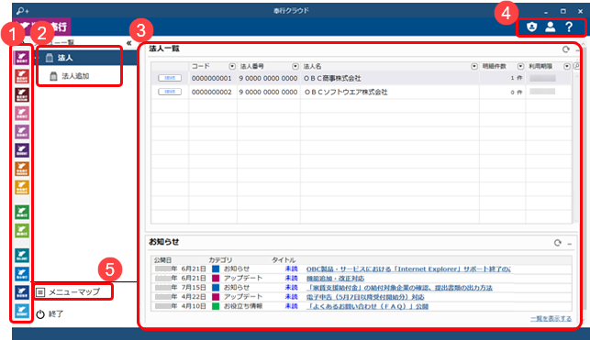Screen dimensions: 590x340
Task: Open the 家賃支援給付金 notice link
Action: click(x=399, y=288)
